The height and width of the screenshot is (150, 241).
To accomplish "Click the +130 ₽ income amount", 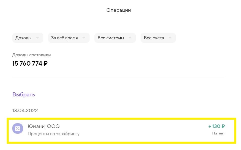I will (x=216, y=126).
